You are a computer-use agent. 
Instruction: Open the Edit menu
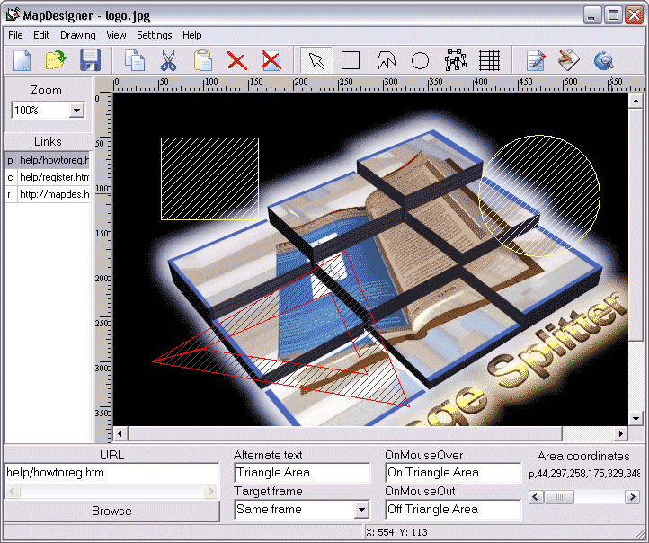click(41, 36)
